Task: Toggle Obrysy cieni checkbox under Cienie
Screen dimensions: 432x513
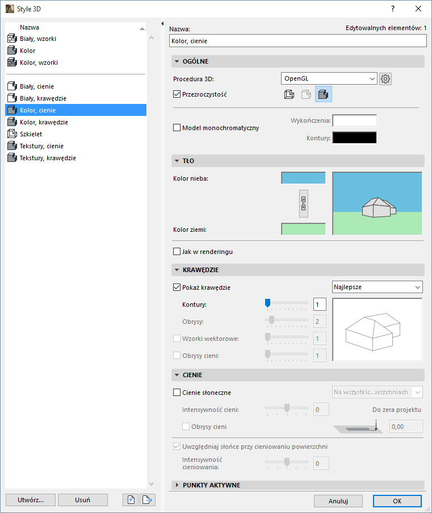Action: (x=186, y=426)
